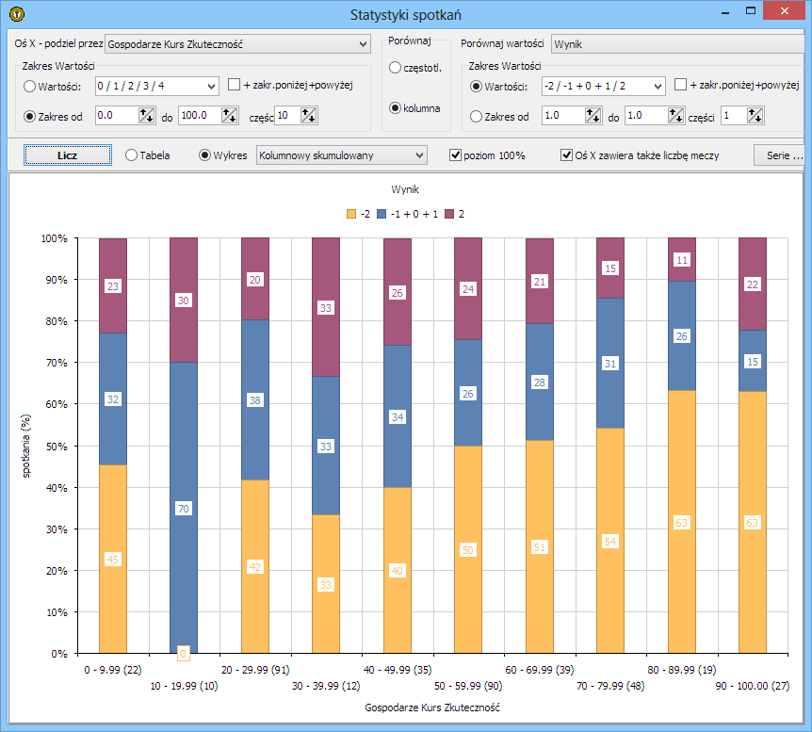
Task: Click the 'Wynik' chart title
Action: coord(405,189)
